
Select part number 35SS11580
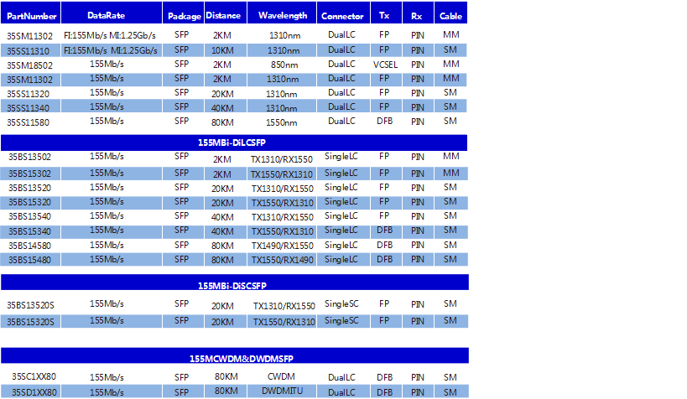click(28, 122)
